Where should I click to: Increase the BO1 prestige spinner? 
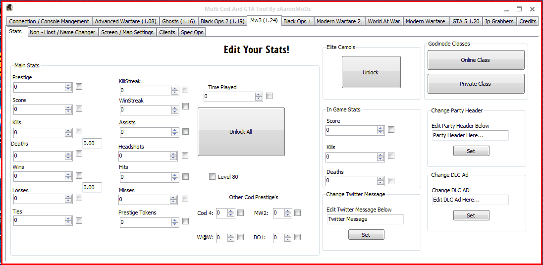[x=287, y=236]
